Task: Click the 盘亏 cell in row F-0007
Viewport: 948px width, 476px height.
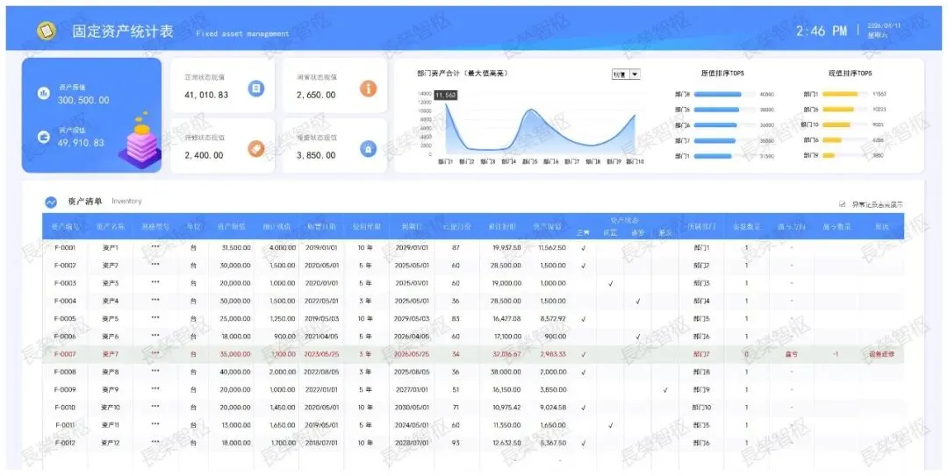Action: pos(792,354)
